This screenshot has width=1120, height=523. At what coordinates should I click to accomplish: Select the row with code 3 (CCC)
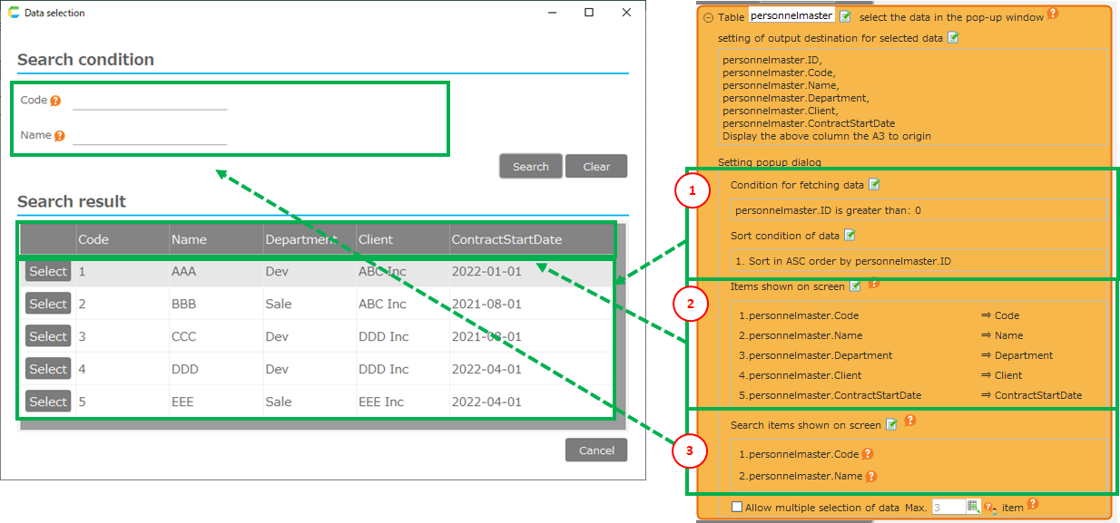click(x=48, y=336)
